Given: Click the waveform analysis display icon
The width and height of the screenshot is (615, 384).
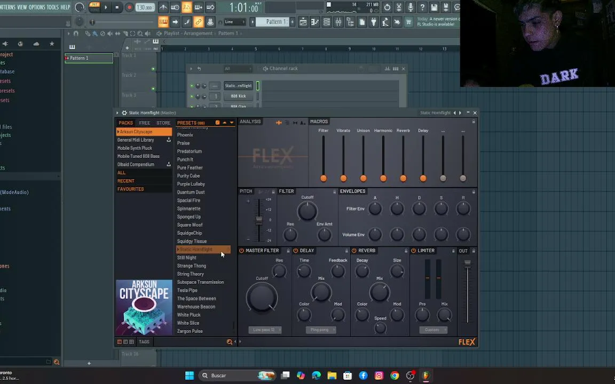Looking at the screenshot, I should point(279,123).
